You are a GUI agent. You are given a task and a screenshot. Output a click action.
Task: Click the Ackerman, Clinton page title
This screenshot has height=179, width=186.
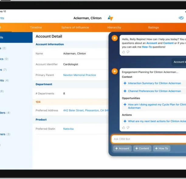pos(88,18)
